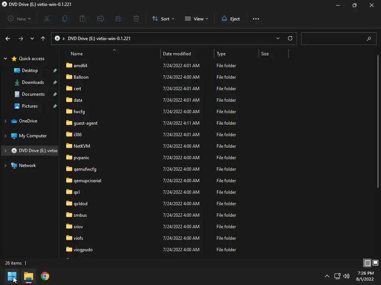Screen dimensions: 381x285
Task: Select the qemupciserial folder name
Action: pyautogui.click(x=87, y=181)
